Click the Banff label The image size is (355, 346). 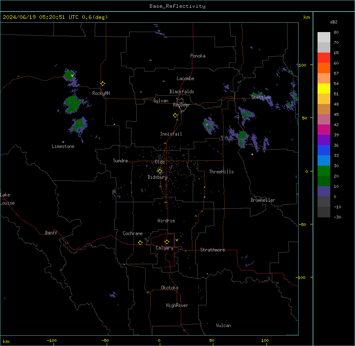click(51, 233)
